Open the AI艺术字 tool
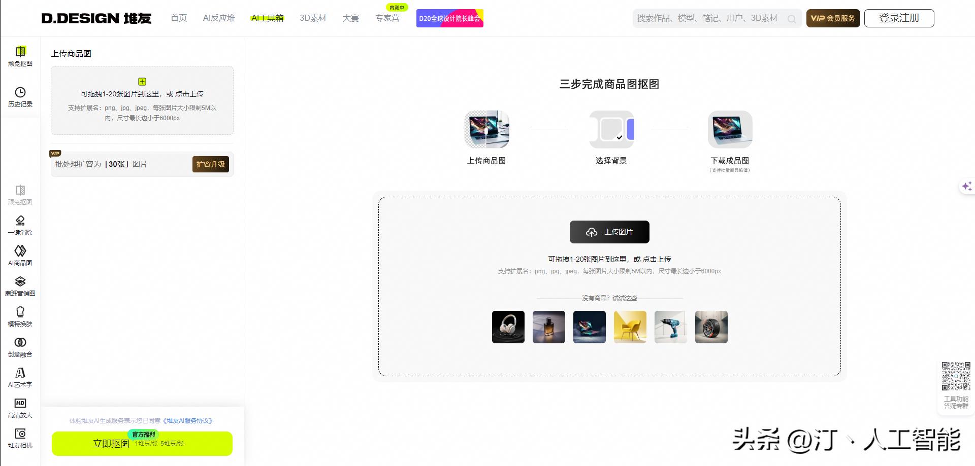Viewport: 975px width, 466px height. coord(20,378)
